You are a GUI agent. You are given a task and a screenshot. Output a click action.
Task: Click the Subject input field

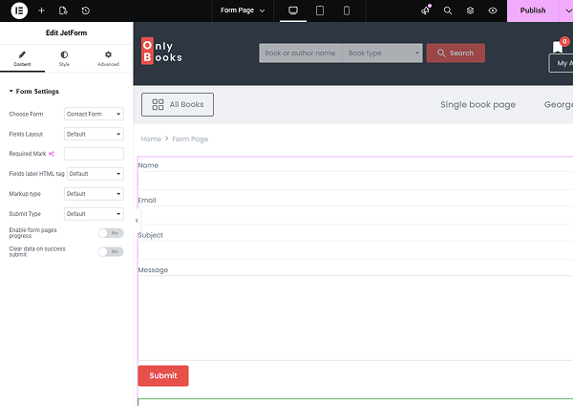coord(355,250)
